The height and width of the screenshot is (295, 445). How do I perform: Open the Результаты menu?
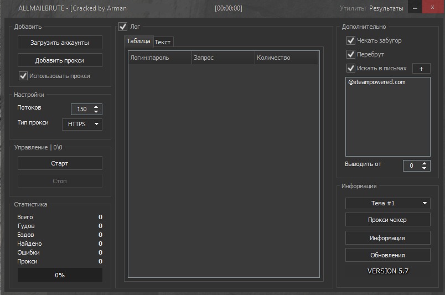(386, 8)
